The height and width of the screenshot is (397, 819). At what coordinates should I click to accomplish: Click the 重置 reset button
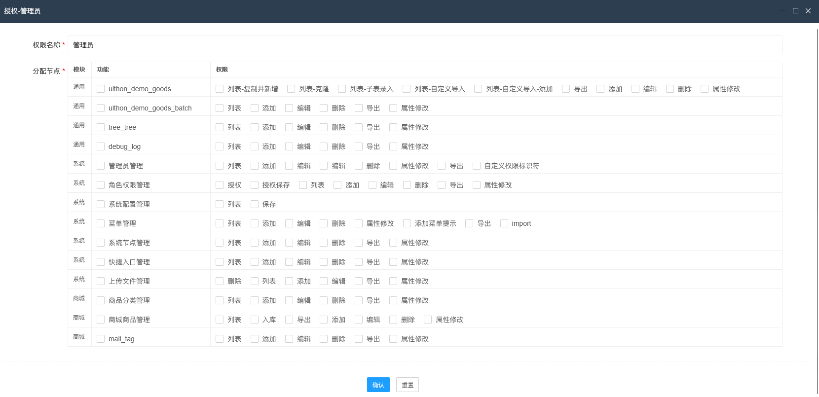(x=407, y=385)
